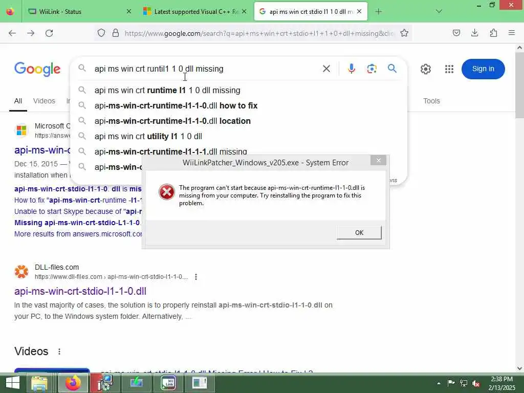List all tabs dropdown arrow
This screenshot has height=393, width=524.
(x=439, y=11)
